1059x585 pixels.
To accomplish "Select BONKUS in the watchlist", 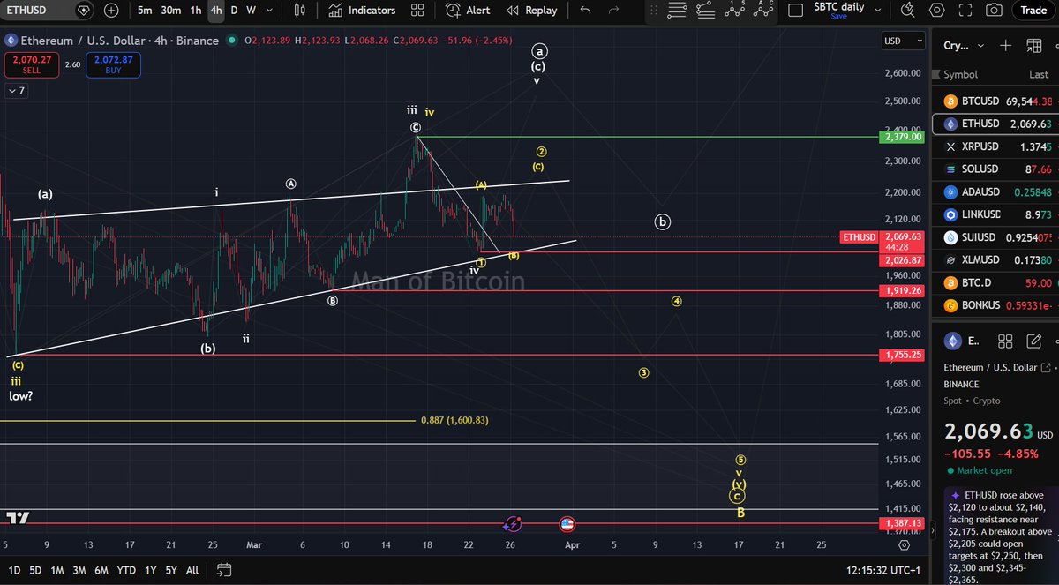I will [x=995, y=305].
